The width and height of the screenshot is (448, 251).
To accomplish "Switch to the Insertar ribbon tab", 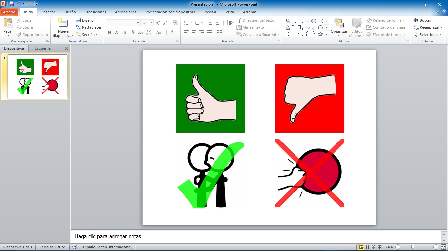I will pyautogui.click(x=49, y=12).
